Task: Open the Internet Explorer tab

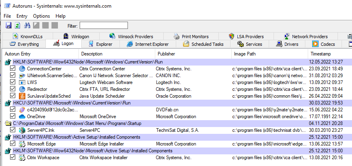Action: pos(148,44)
